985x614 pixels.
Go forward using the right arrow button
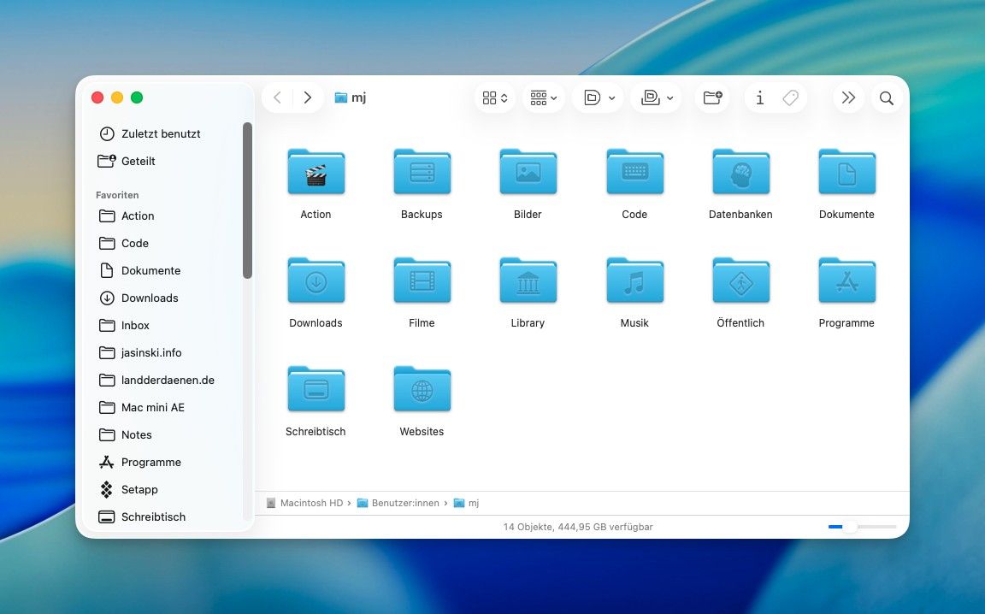click(x=308, y=97)
